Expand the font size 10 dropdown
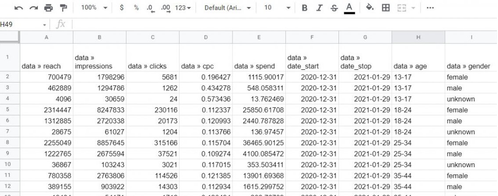This screenshot has height=196, width=498. click(x=277, y=8)
